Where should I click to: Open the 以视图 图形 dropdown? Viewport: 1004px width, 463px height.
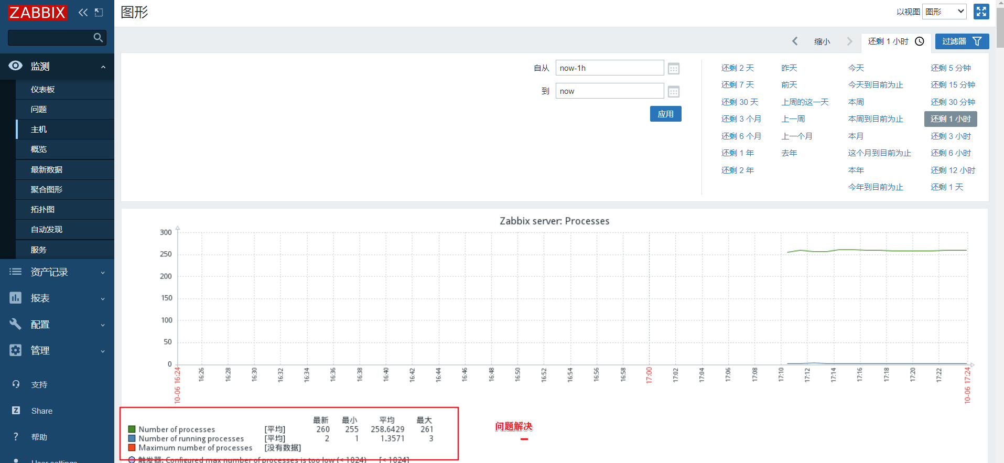944,12
